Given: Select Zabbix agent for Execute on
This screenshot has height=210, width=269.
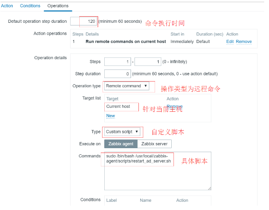Looking at the screenshot, I should click(121, 144).
